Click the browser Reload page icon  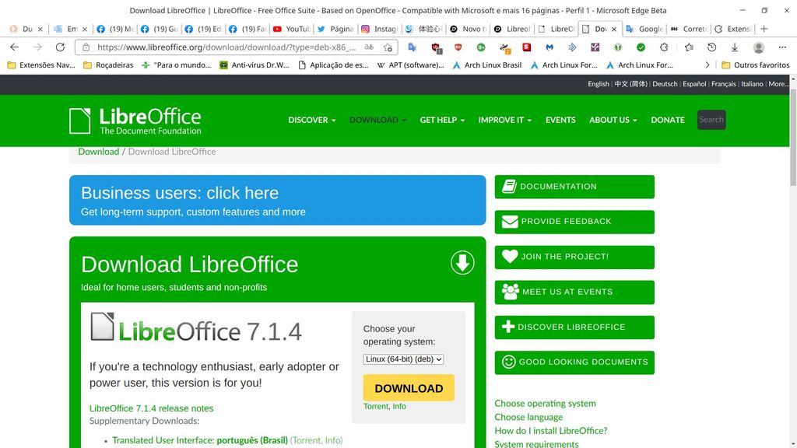click(x=60, y=47)
